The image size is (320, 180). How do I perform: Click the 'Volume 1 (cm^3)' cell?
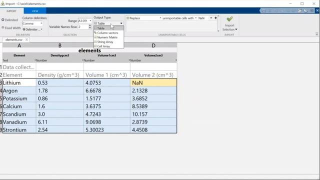(x=106, y=75)
